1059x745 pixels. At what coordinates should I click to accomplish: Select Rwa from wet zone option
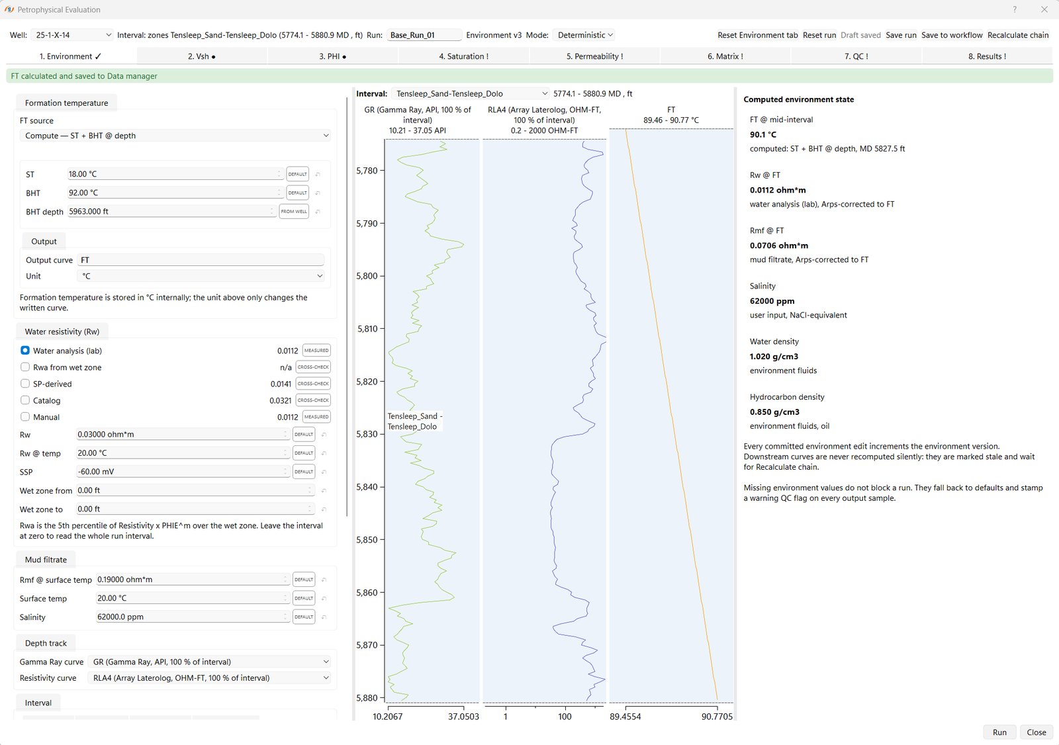(x=25, y=367)
